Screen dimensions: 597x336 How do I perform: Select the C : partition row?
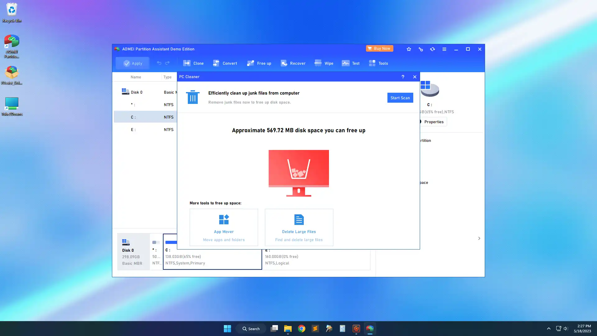(145, 117)
